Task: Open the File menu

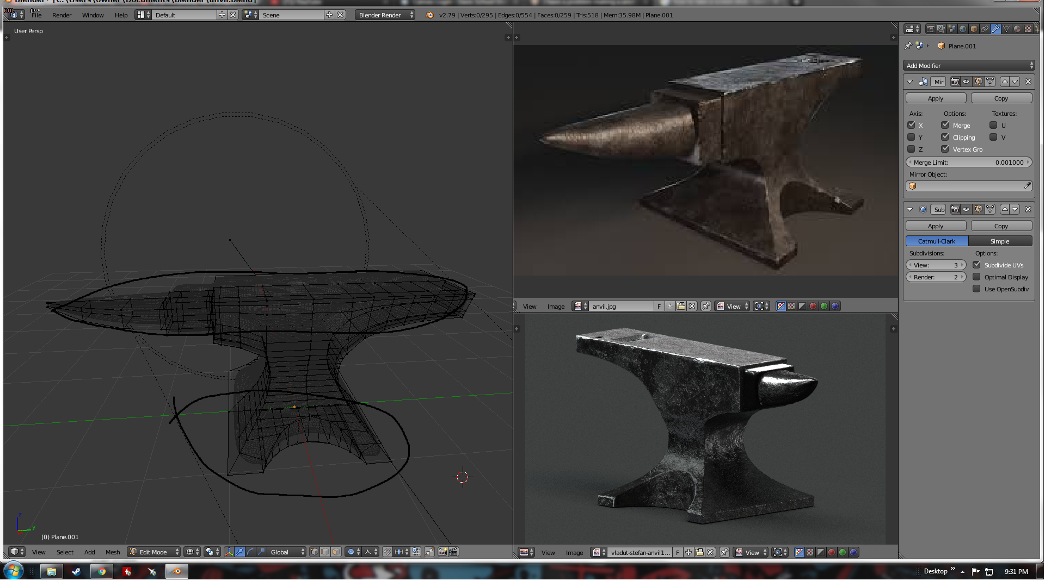Action: click(36, 15)
